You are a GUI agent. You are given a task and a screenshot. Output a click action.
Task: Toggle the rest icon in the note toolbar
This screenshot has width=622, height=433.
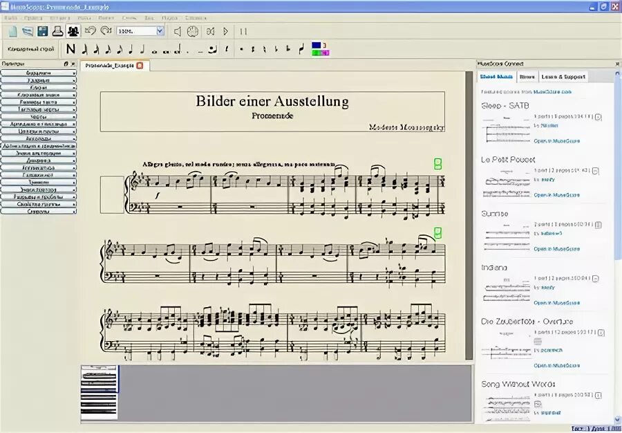pos(227,50)
